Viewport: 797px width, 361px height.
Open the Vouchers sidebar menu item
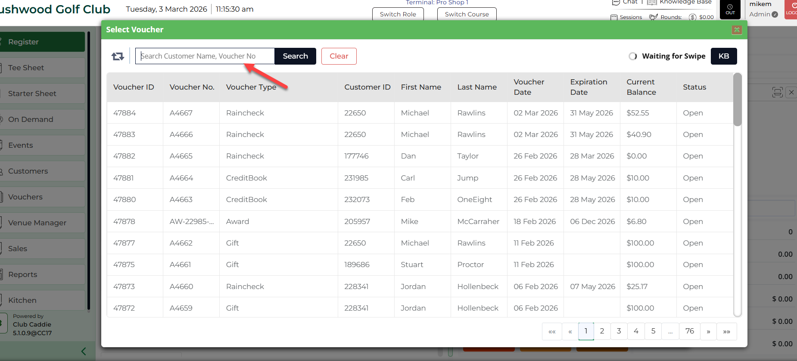(42, 197)
